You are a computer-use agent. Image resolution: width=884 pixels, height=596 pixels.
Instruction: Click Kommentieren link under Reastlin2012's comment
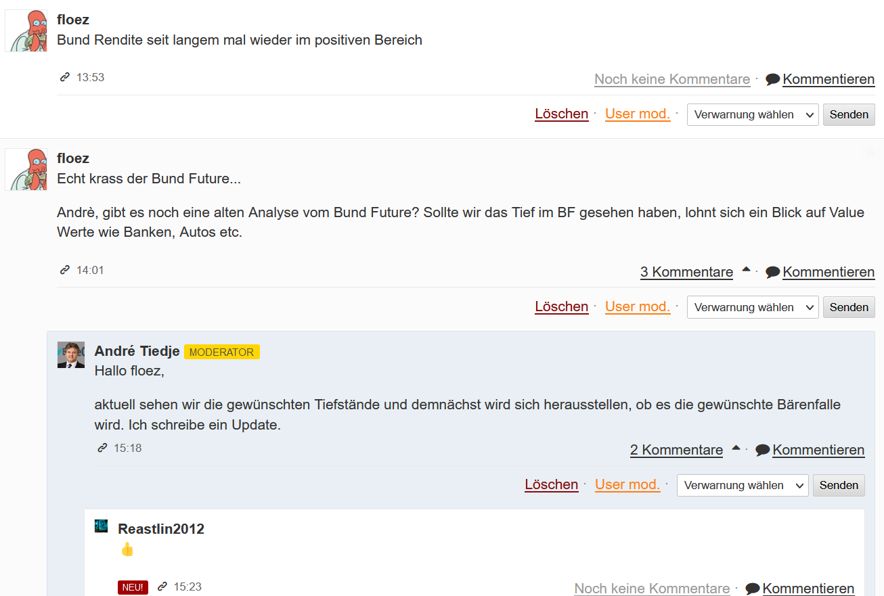(808, 589)
